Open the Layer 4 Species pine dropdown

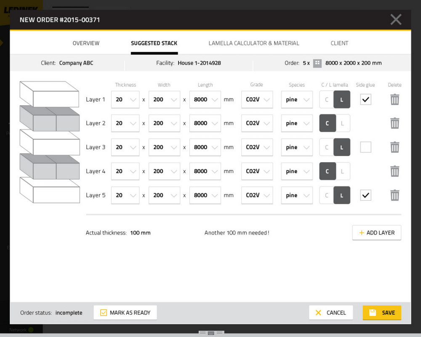(297, 171)
